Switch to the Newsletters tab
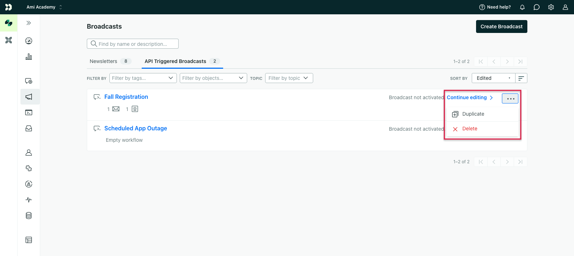Screen dimensions: 574x256 [104, 61]
